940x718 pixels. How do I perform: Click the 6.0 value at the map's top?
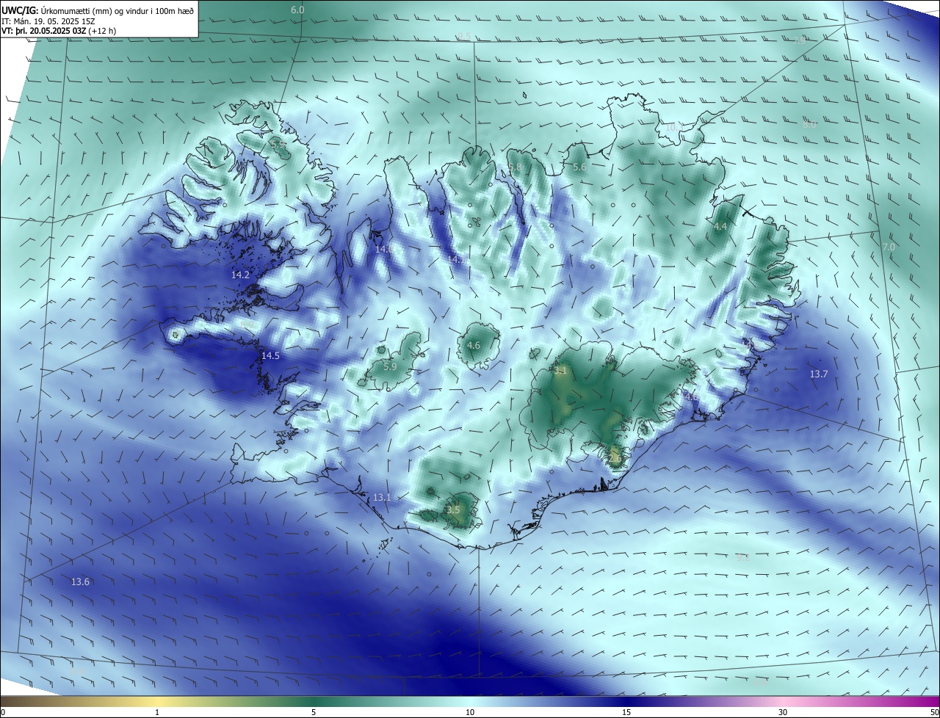point(297,10)
